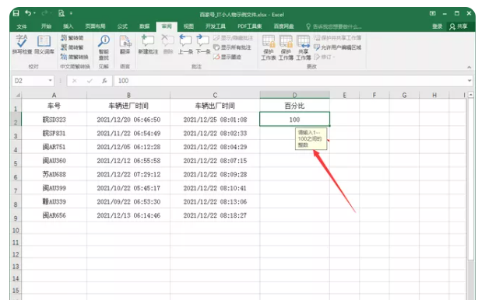Click the Cancel (X) formula bar button
The image size is (485, 300).
click(74, 81)
